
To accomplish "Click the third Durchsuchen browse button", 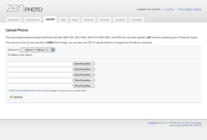I will coord(84,75).
